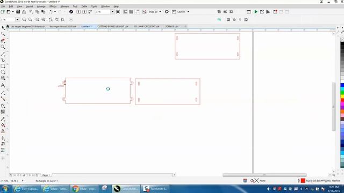
Task: Select the Shape tool in toolbox
Action: pos(3,34)
